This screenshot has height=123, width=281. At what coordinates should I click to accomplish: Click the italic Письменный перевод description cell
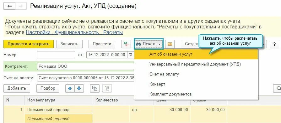point(59,119)
